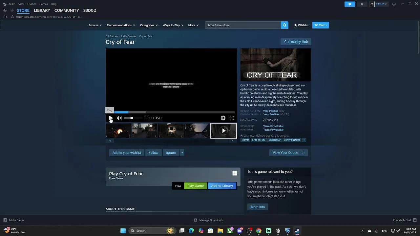The height and width of the screenshot is (236, 420).
Task: Expand the s3d02 account dropdown
Action: point(381,4)
